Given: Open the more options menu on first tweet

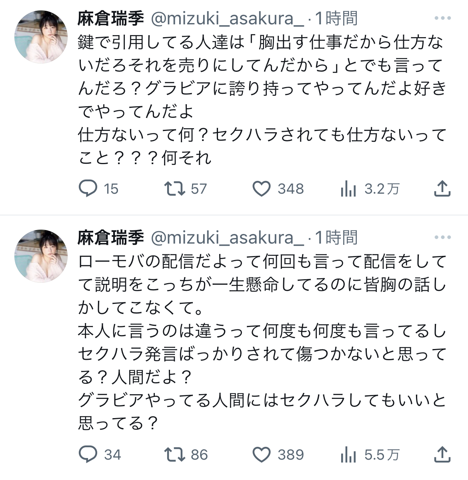Looking at the screenshot, I should click(x=442, y=18).
